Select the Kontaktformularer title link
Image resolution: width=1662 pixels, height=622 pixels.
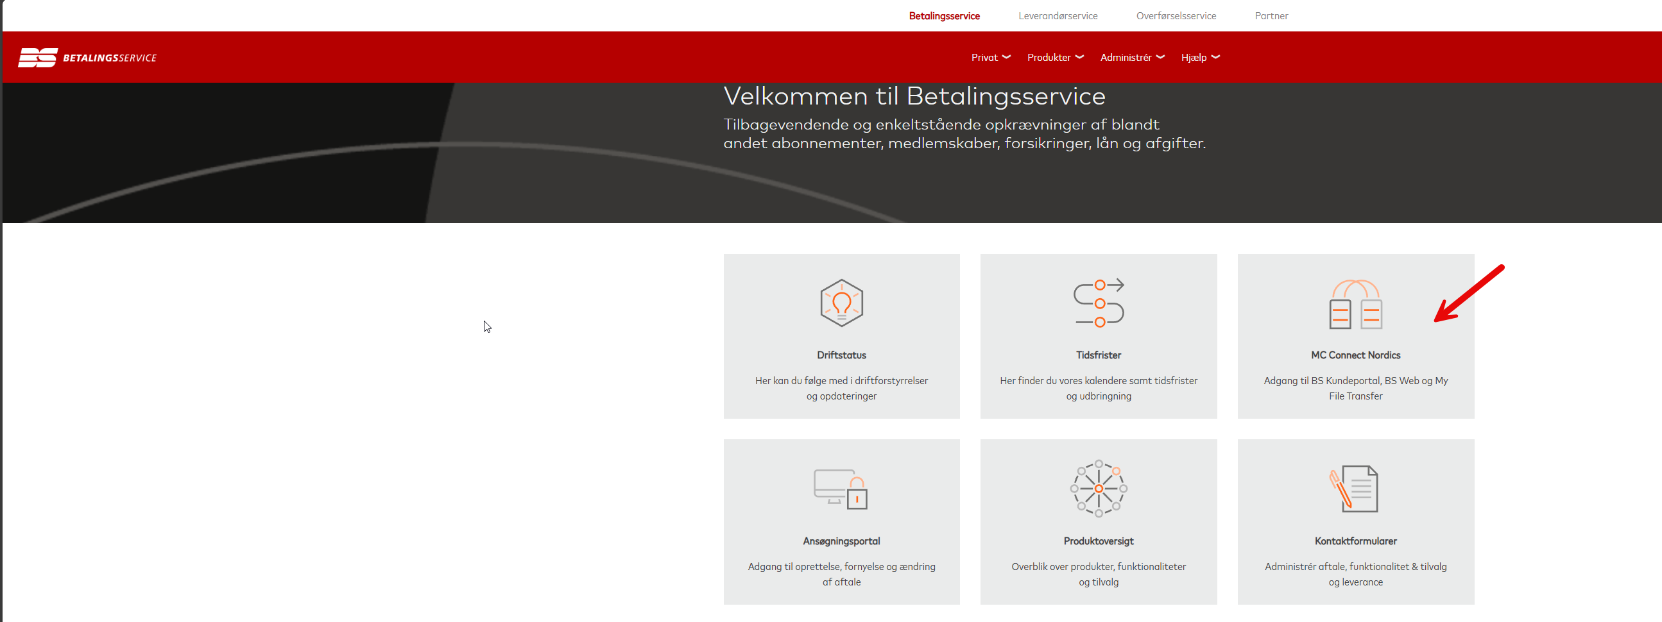click(1355, 541)
